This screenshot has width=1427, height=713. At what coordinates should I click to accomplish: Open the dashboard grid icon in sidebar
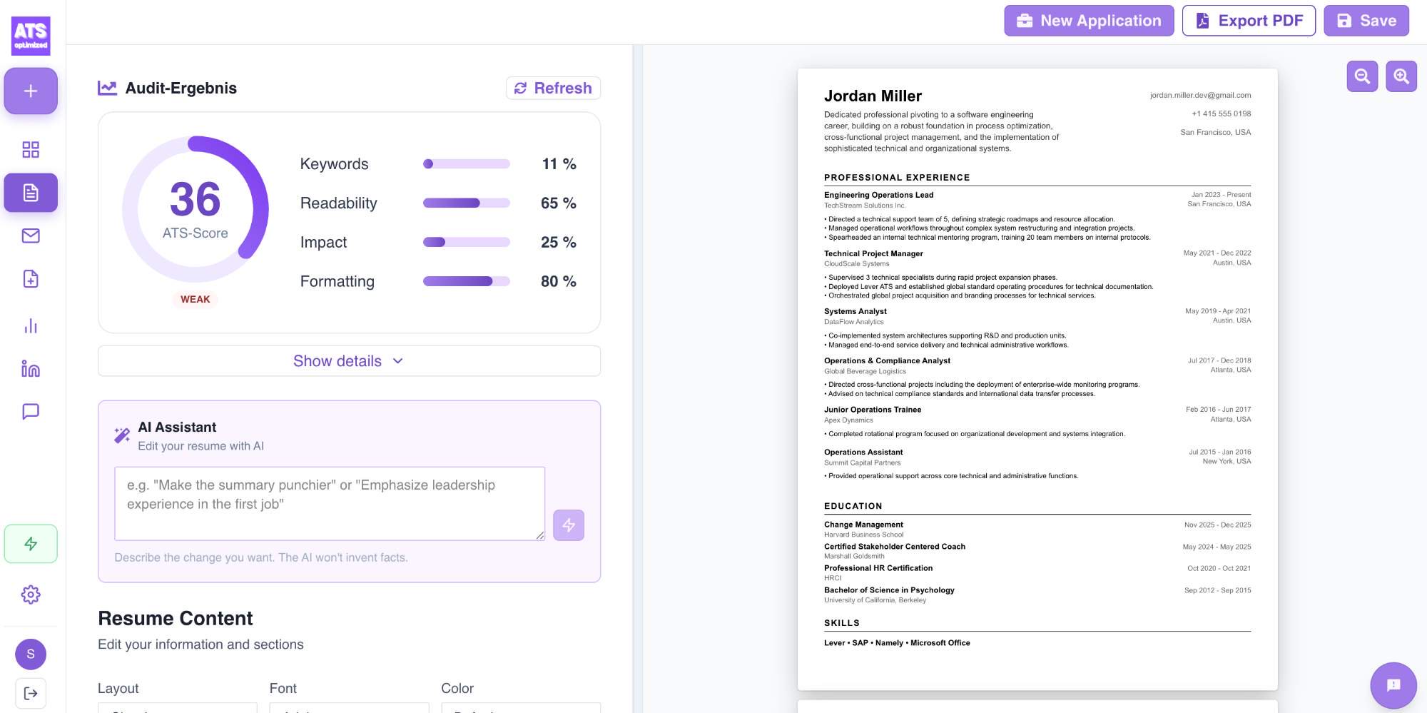tap(31, 149)
